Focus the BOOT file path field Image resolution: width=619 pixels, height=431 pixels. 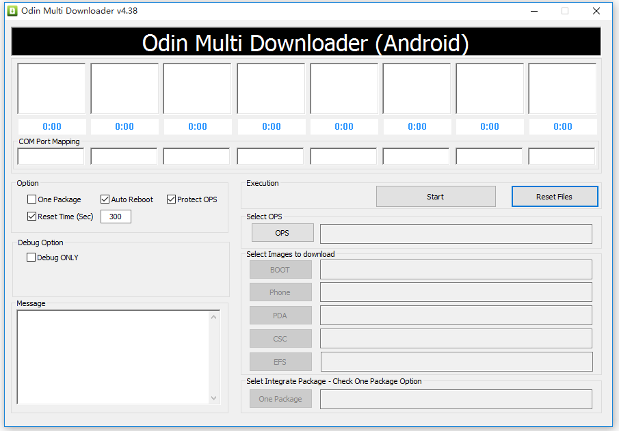pos(456,269)
